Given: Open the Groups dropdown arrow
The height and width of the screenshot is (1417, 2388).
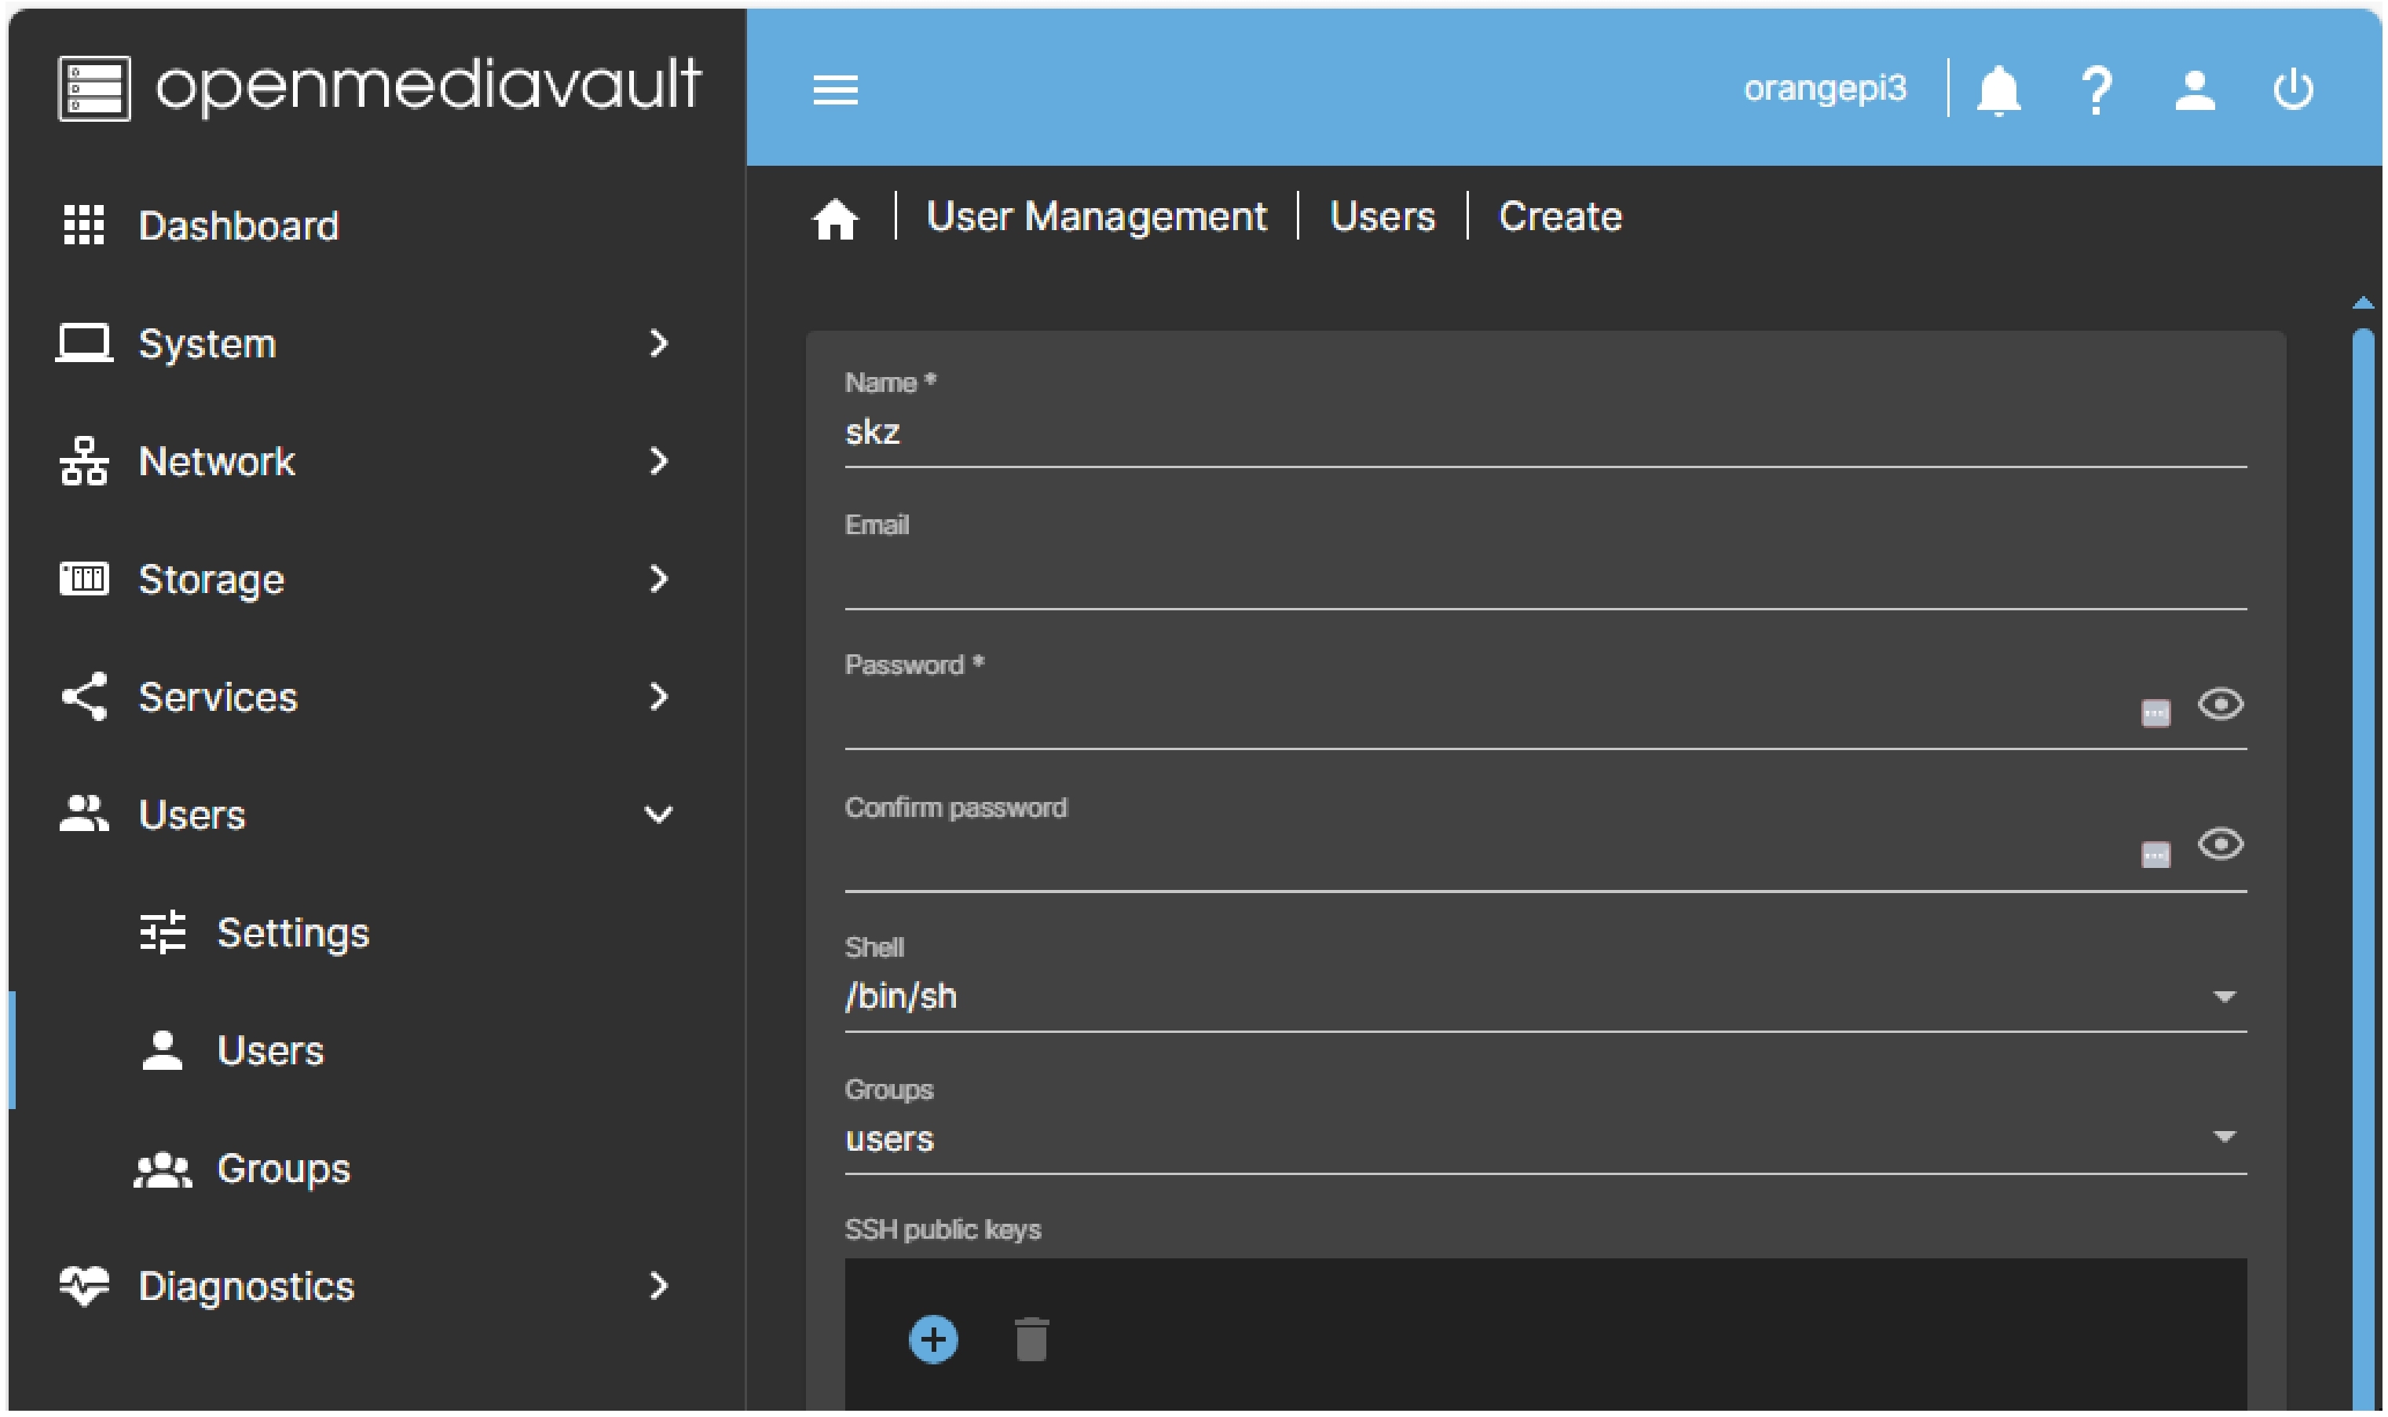Looking at the screenshot, I should pos(2224,1137).
